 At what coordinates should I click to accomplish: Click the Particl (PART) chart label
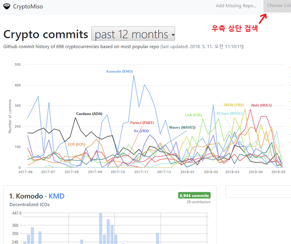(142, 123)
